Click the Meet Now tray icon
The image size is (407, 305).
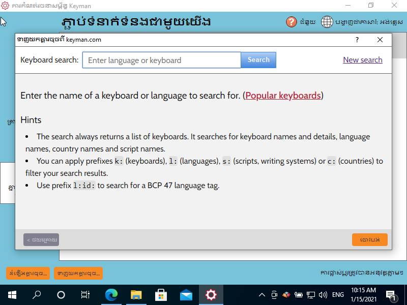[x=274, y=295]
